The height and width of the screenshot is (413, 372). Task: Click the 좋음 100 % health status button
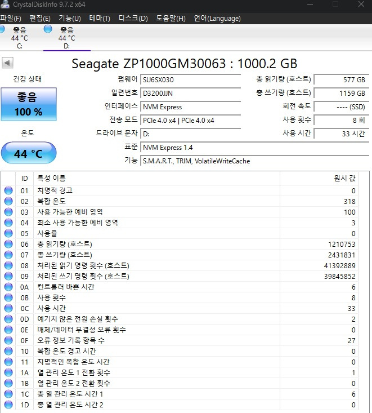coord(29,104)
